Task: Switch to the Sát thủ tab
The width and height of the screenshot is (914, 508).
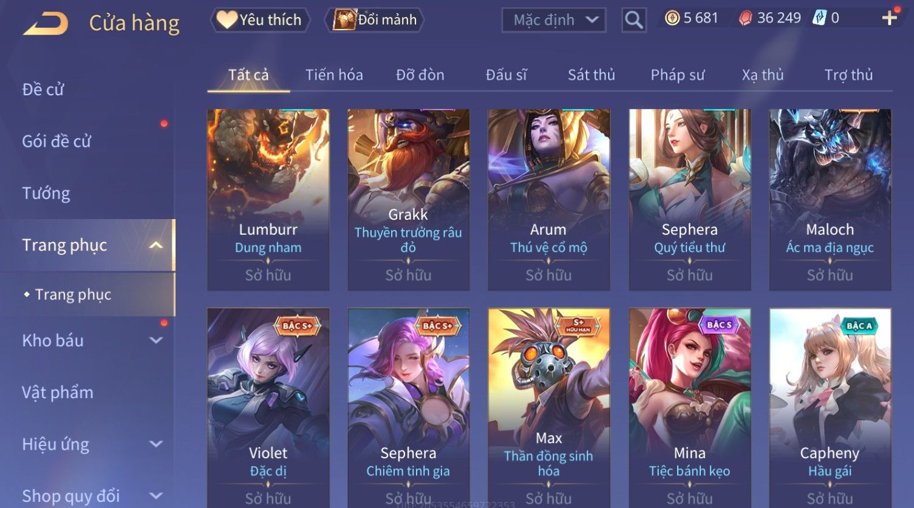Action: (591, 75)
